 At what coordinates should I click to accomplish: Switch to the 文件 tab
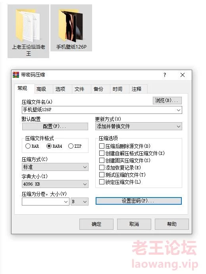[79, 89]
